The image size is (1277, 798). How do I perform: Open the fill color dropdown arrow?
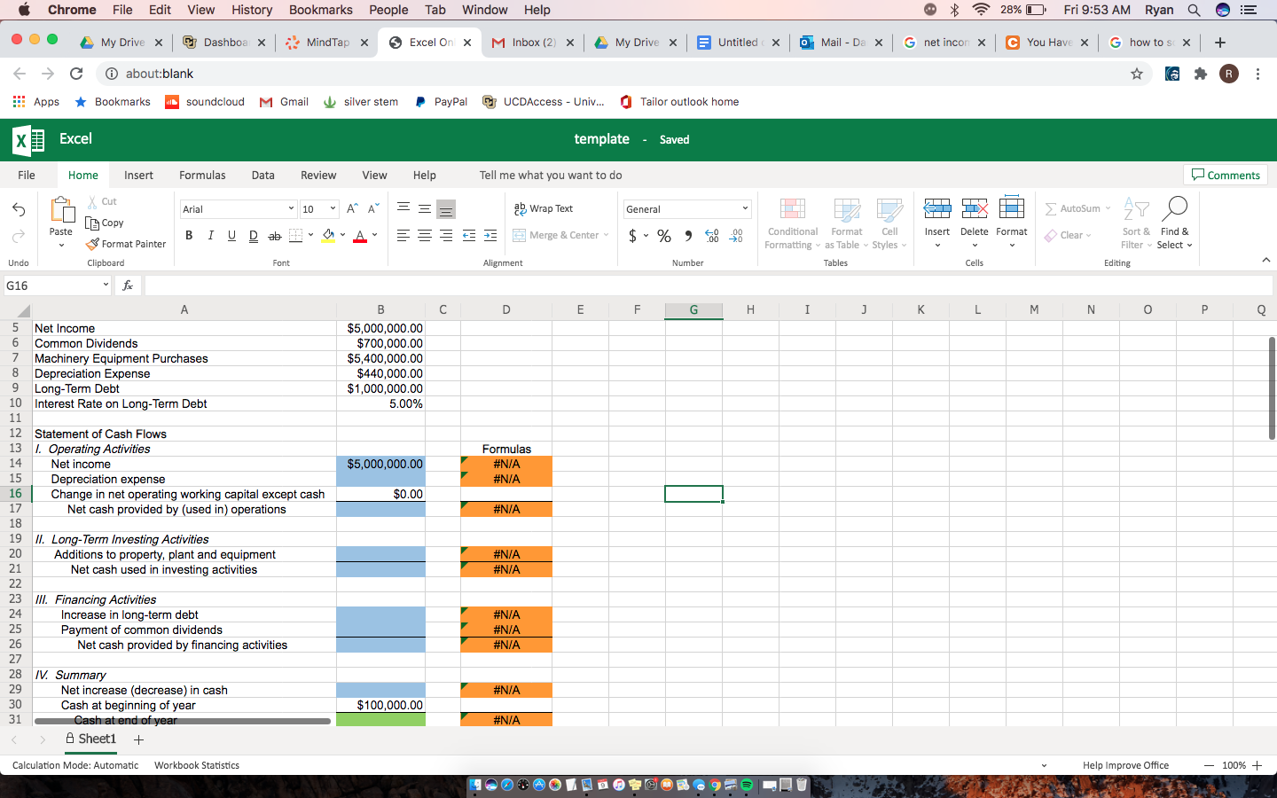pyautogui.click(x=343, y=236)
